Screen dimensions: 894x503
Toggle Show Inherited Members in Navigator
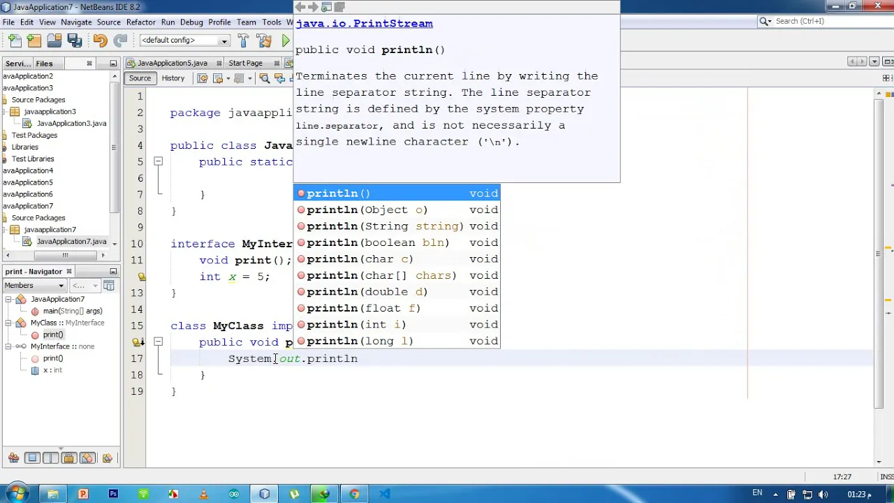click(13, 458)
